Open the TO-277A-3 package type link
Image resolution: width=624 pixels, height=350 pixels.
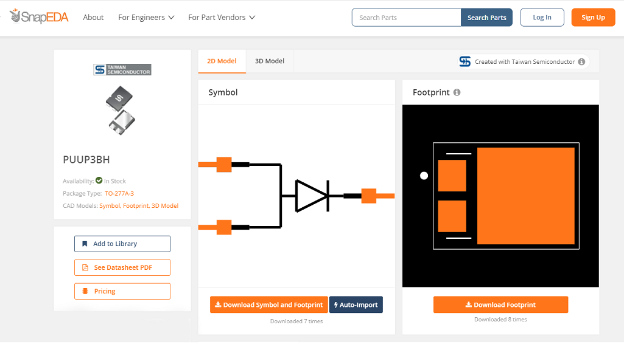coord(119,193)
